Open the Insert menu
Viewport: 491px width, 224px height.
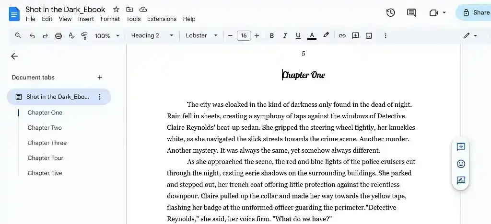(86, 19)
